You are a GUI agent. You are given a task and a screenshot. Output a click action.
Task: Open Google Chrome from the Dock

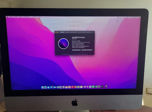(78, 87)
